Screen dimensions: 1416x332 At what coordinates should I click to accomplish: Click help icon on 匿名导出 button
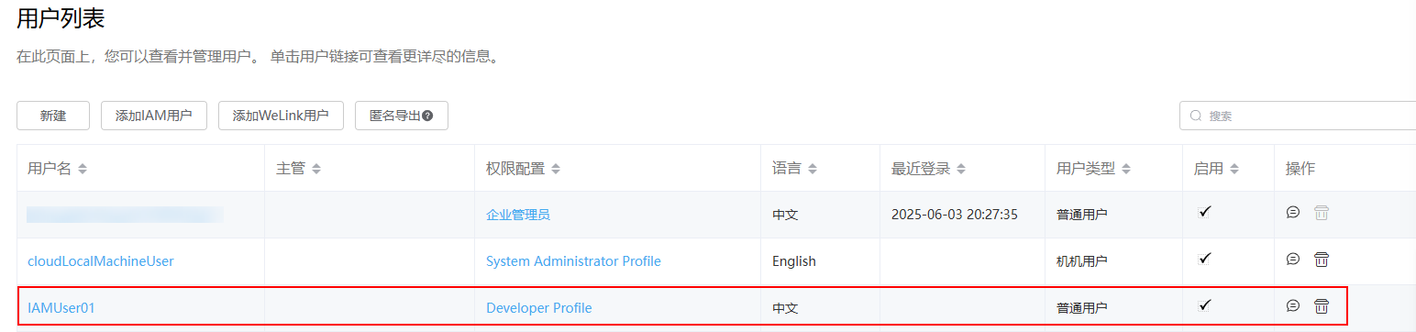pyautogui.click(x=427, y=116)
